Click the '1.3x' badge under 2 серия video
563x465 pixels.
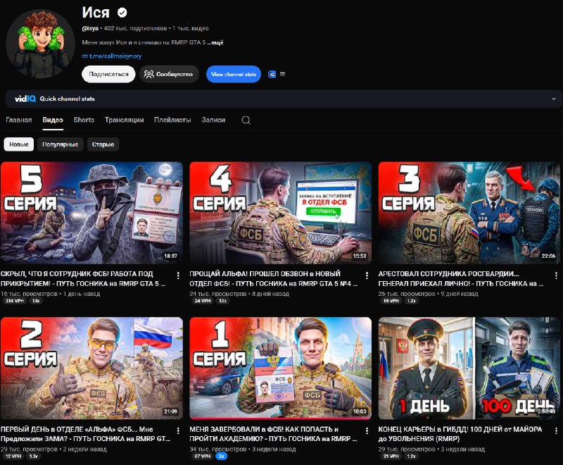pyautogui.click(x=34, y=456)
